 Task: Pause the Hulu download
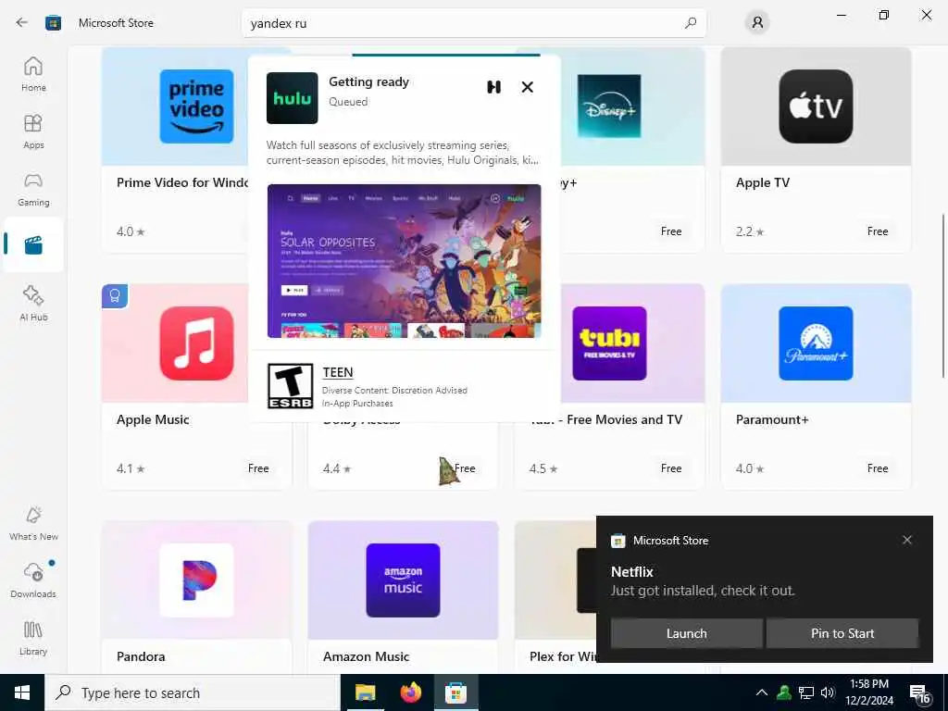(494, 87)
